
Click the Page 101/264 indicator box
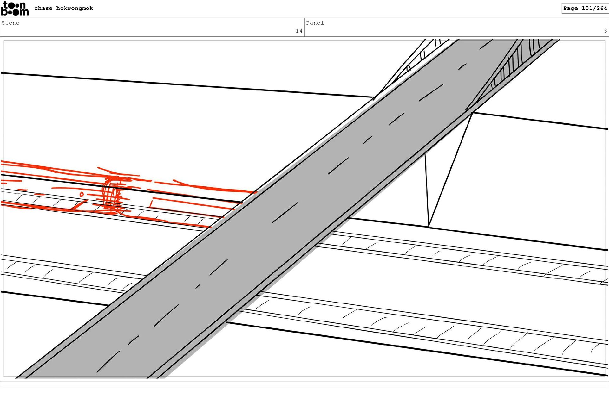pyautogui.click(x=585, y=8)
